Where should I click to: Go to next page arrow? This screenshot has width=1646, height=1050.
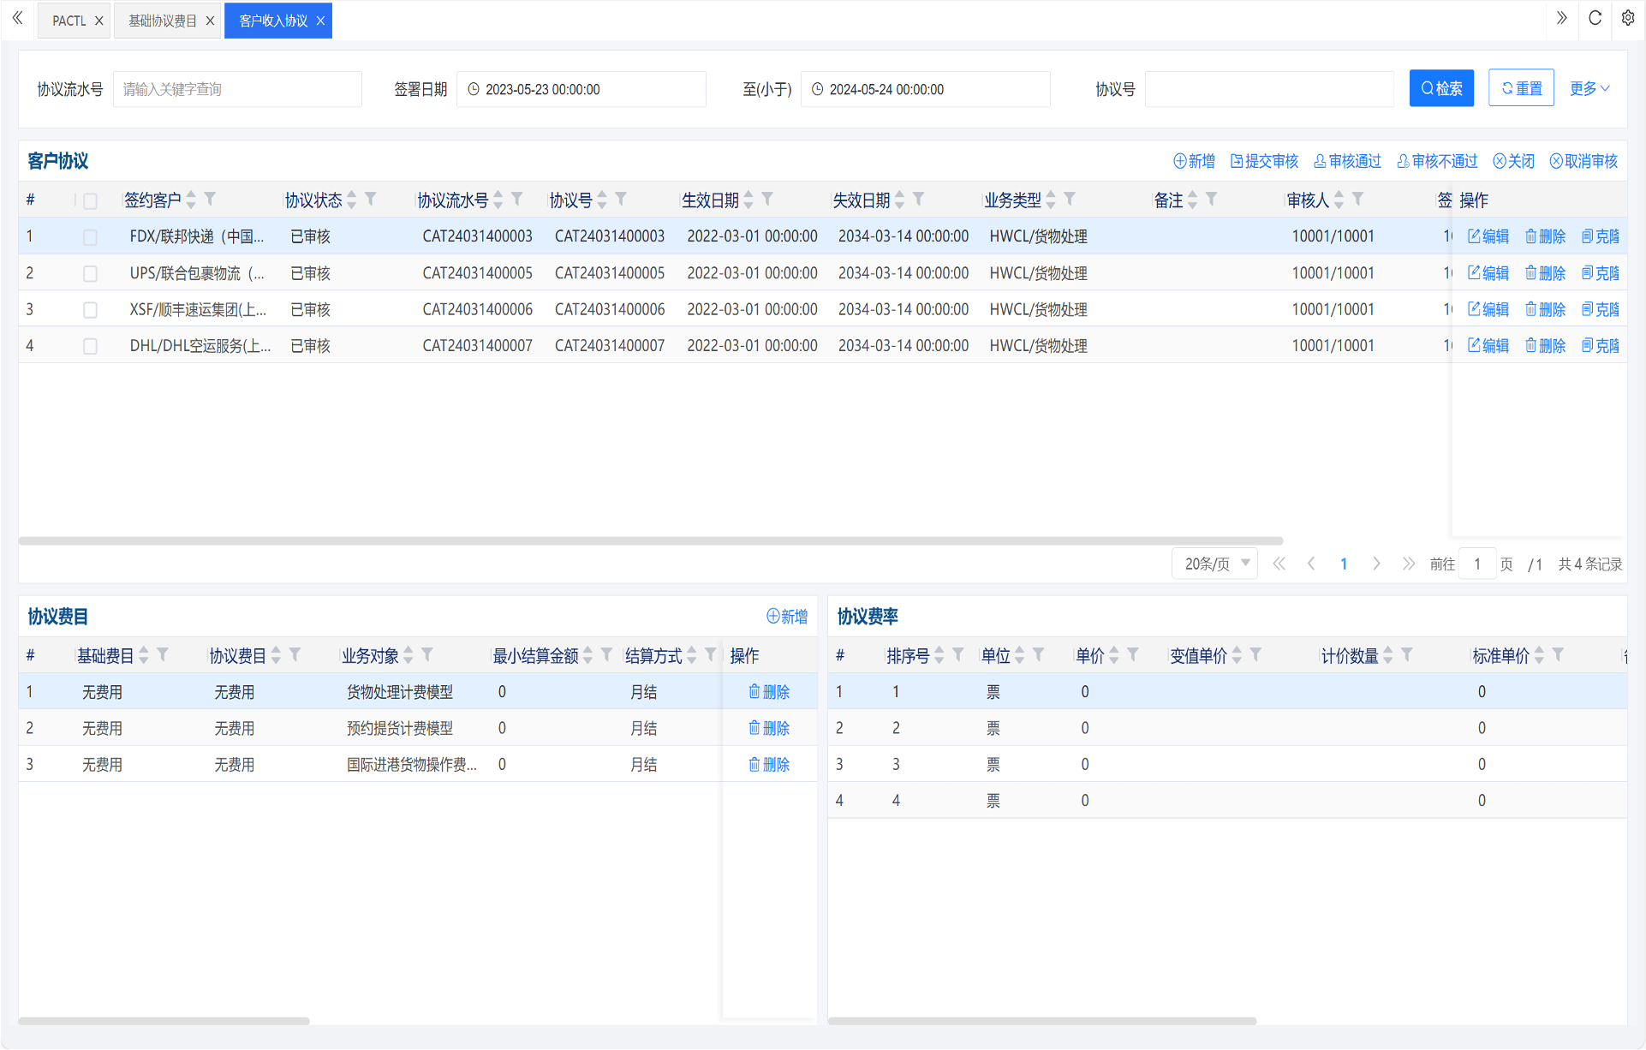click(x=1376, y=564)
